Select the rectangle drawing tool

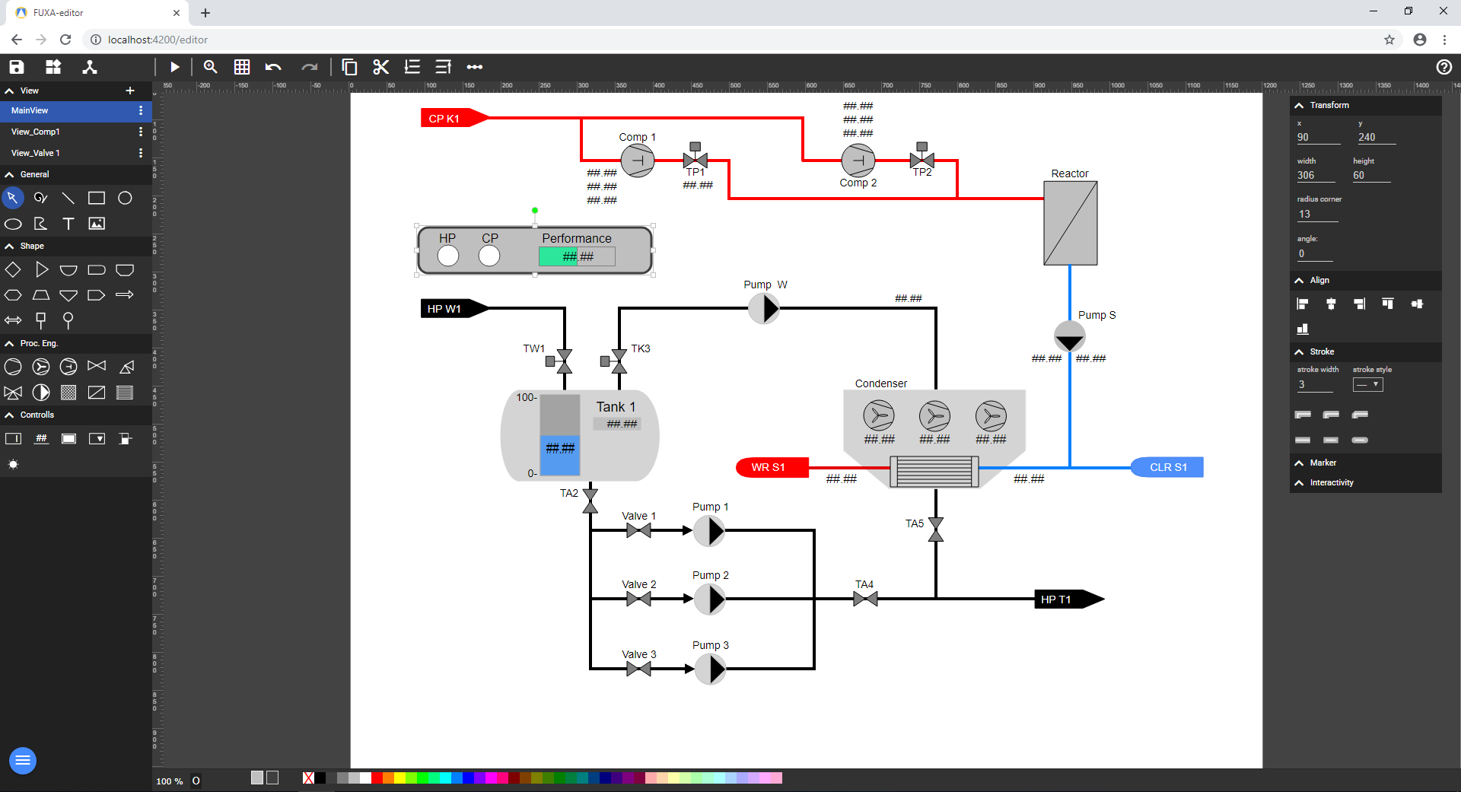97,198
